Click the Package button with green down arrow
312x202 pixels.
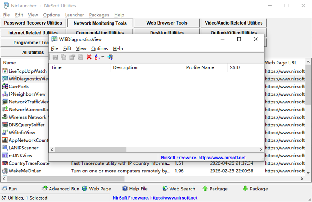point(255,189)
